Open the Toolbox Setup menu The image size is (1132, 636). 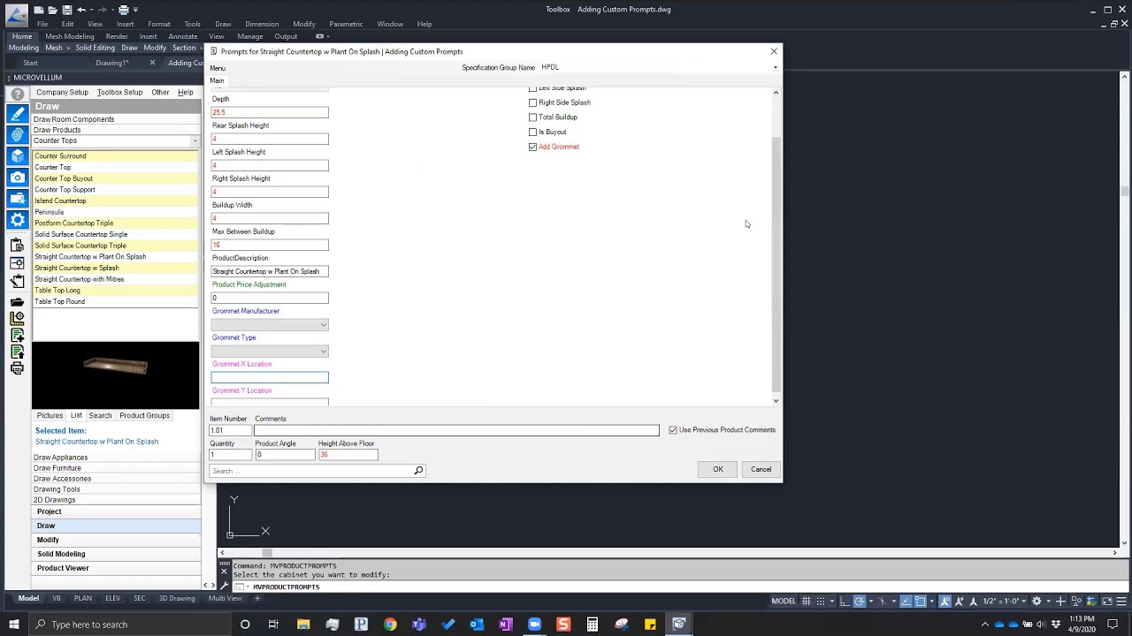click(x=119, y=92)
